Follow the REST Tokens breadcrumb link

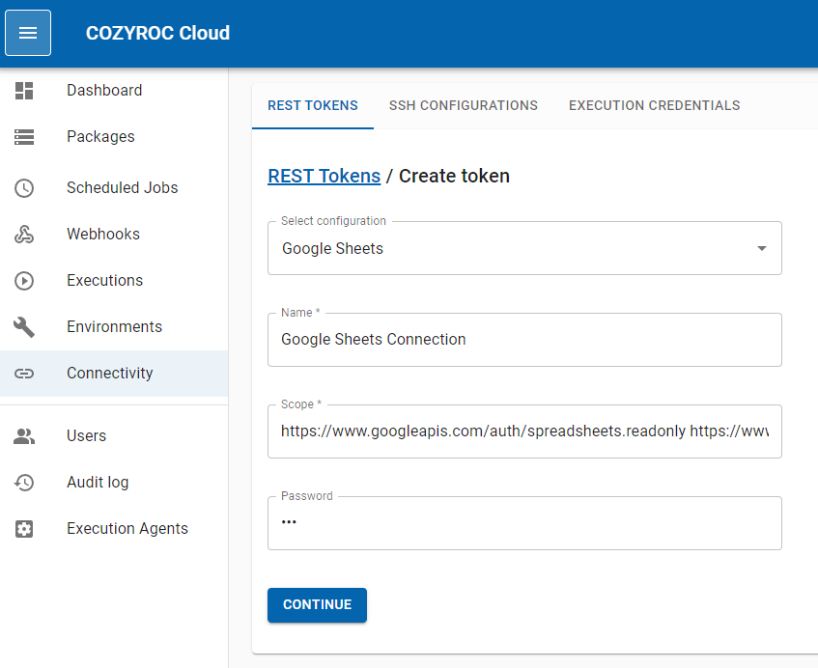click(324, 176)
